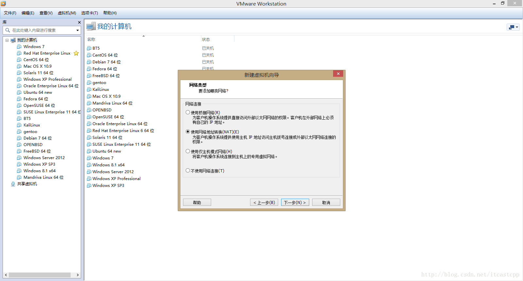Click Windows Server 2012 icon in library
Screen dimensions: 523x281
click(19, 158)
